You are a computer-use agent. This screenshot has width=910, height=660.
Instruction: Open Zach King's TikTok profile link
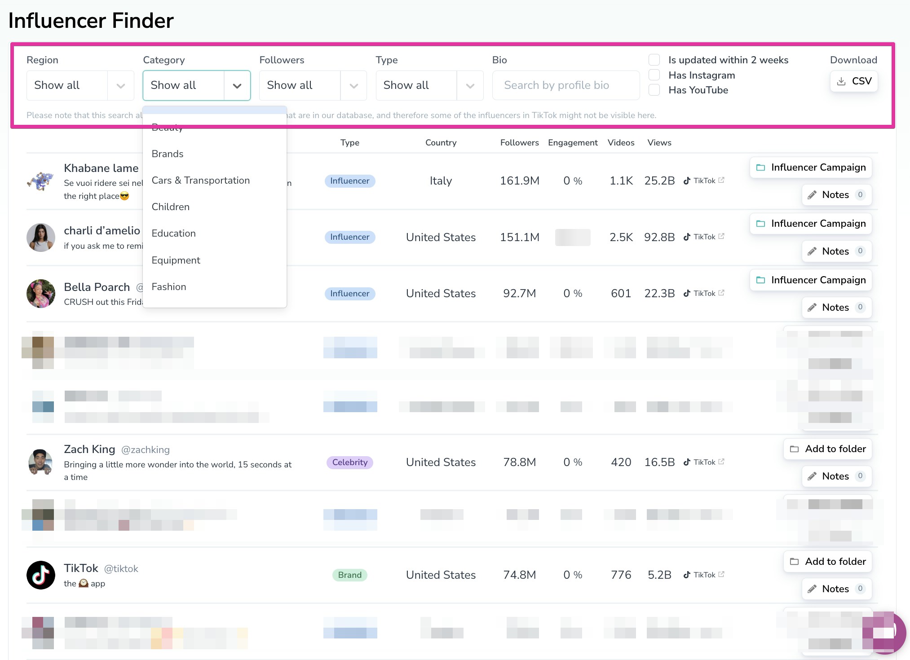(703, 462)
